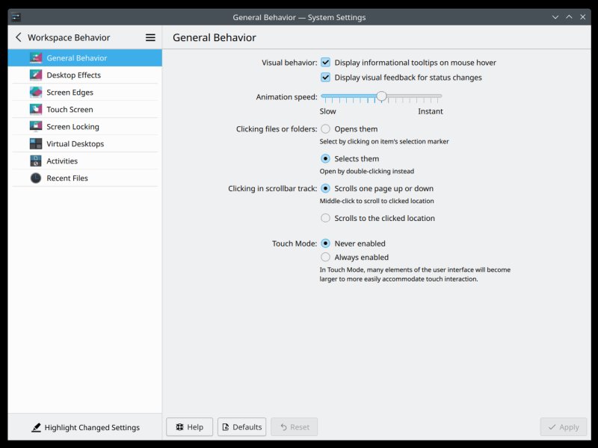Open Desktop Effects via its sidebar icon
This screenshot has width=598, height=448.
[x=36, y=75]
